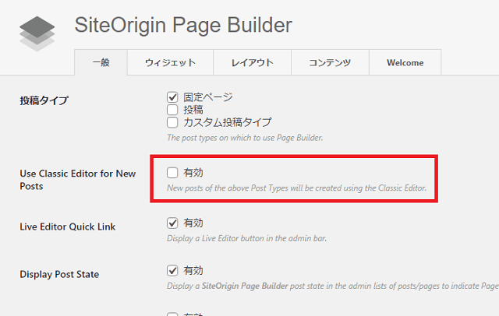Open the ウィジェット tab
Screen dimensions: 499x316
[170, 62]
